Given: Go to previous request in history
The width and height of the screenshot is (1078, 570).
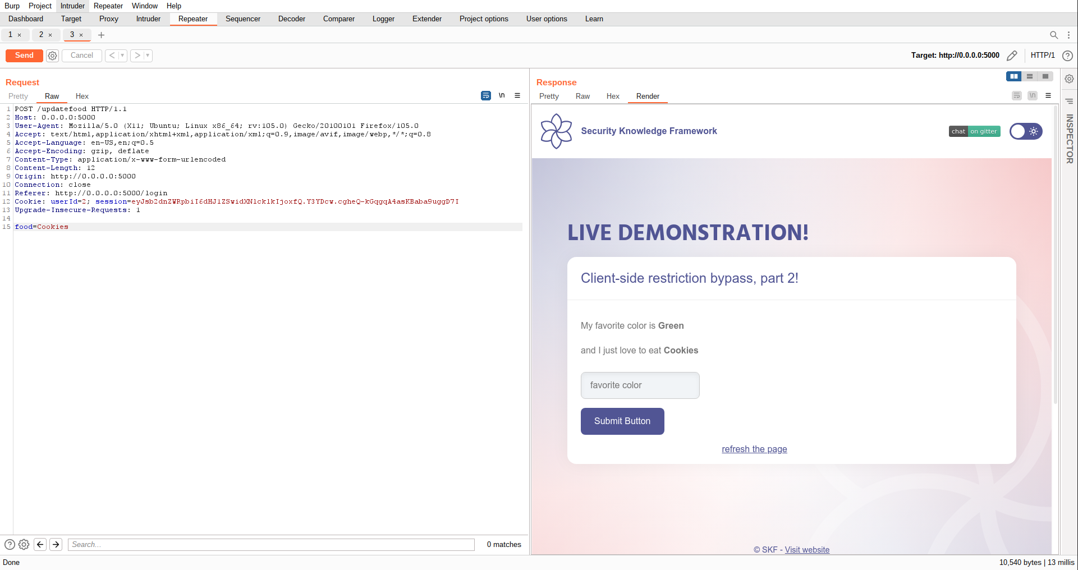Looking at the screenshot, I should point(112,56).
